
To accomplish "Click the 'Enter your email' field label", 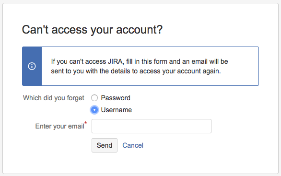I will pos(59,126).
